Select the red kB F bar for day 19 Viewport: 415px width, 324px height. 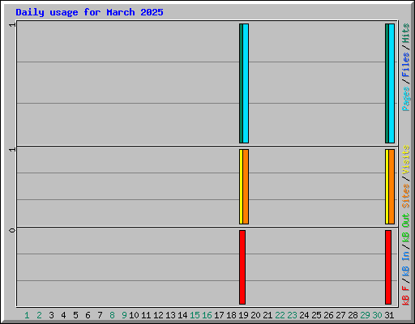242,267
